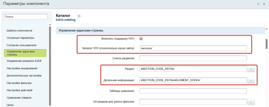Select Настройки кеширования in sidebar
This screenshot has height=107, width=269.
click(22, 68)
